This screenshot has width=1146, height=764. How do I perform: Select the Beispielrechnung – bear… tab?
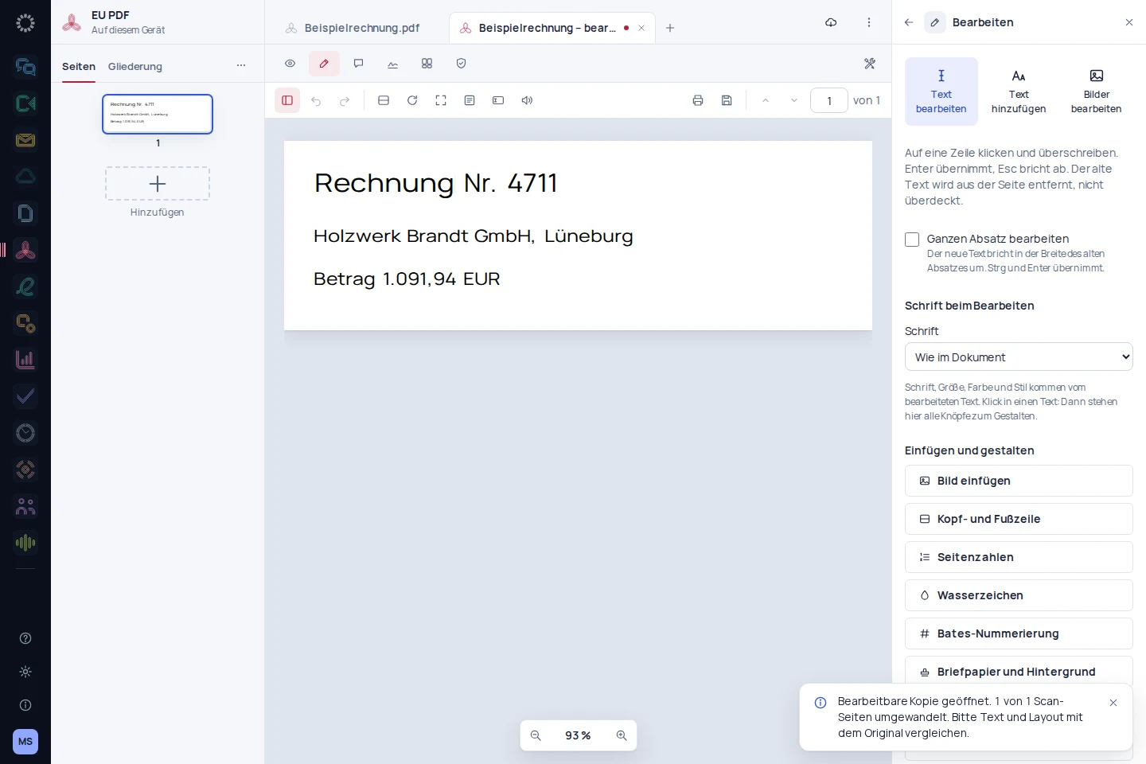[x=547, y=28]
